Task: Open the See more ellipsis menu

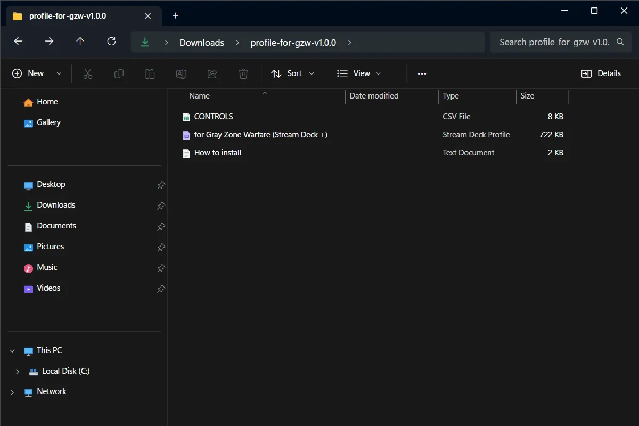Action: tap(422, 73)
